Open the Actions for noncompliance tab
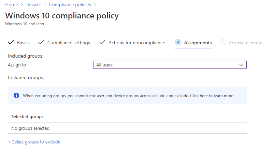Screen dimensions: 275x153 136,43
